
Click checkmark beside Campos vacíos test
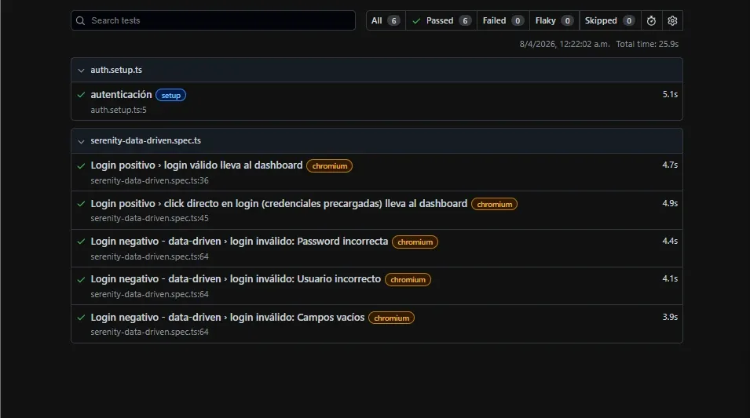coord(81,317)
